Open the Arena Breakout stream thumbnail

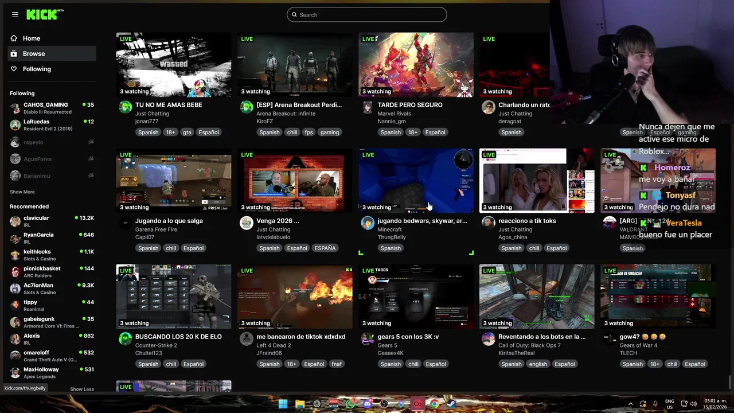(x=295, y=65)
